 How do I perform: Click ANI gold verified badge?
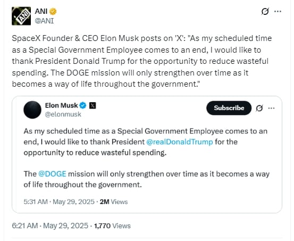tap(53, 12)
